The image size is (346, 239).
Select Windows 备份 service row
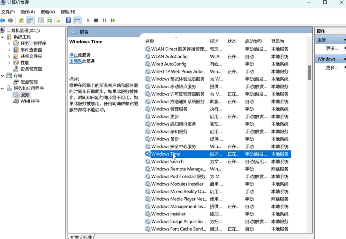tap(218, 139)
